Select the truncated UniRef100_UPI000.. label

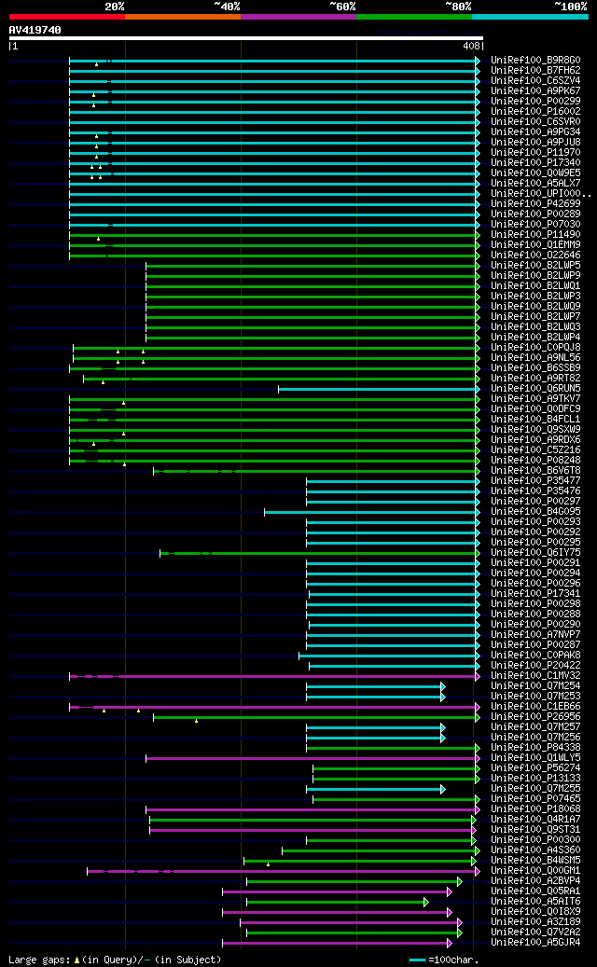[x=541, y=194]
